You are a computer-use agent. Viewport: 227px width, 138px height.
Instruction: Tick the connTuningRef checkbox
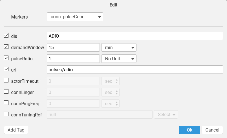coord(6,114)
